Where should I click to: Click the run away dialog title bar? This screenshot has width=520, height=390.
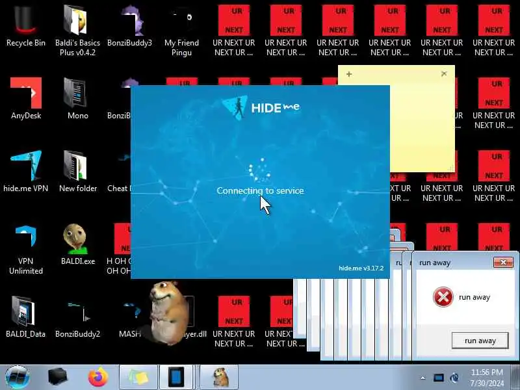click(x=454, y=263)
